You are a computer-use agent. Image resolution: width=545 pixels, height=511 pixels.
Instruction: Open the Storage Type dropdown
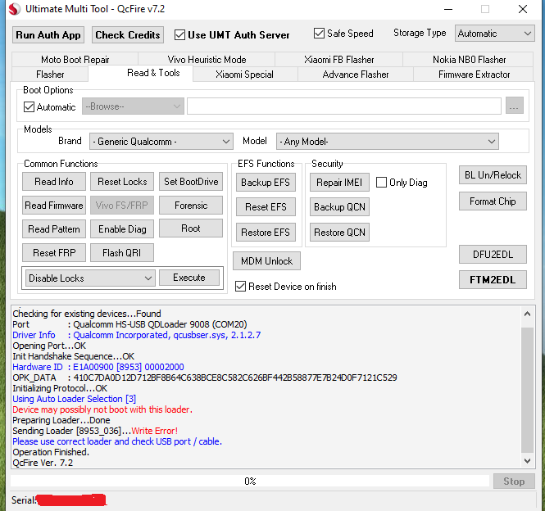tap(495, 34)
